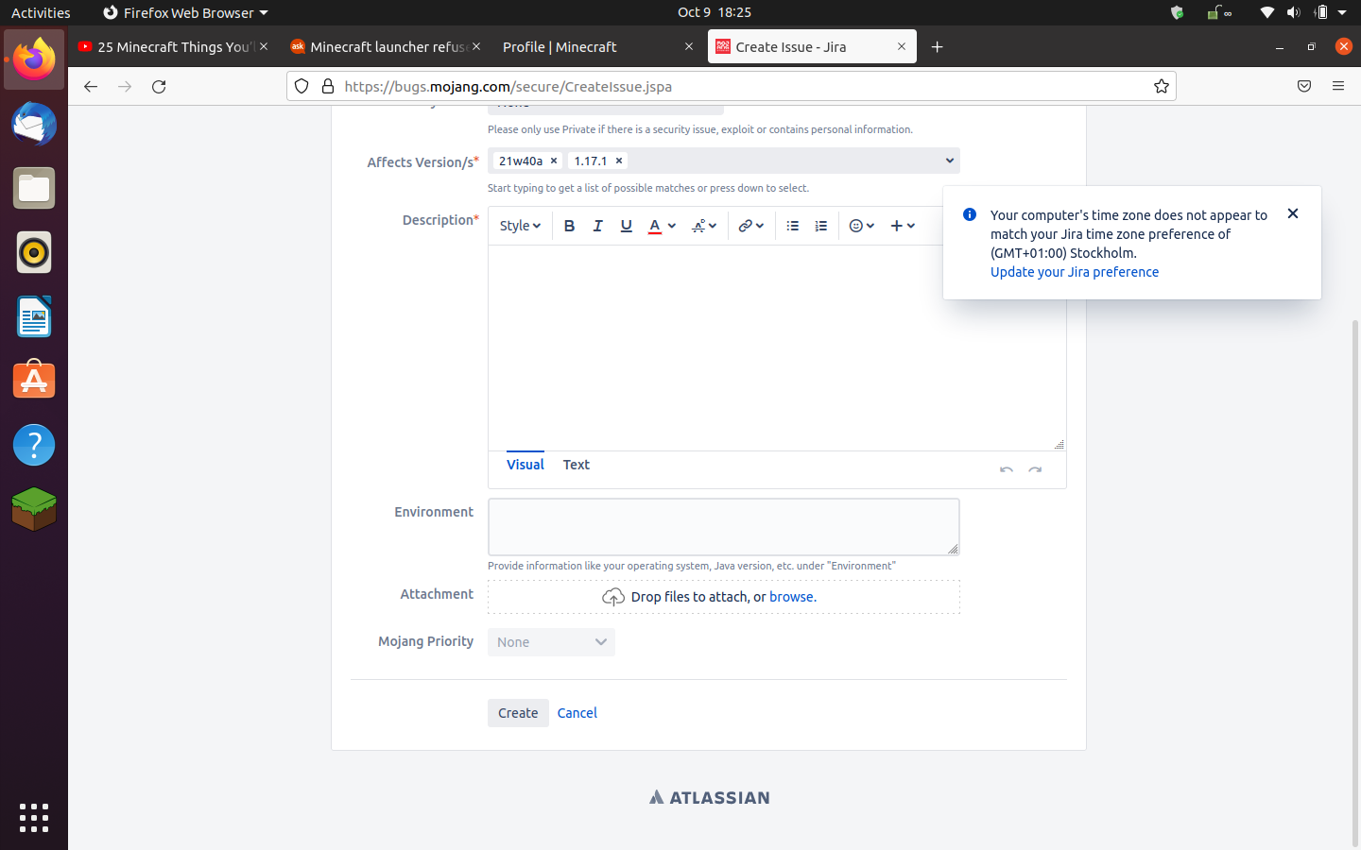Click the Save to Pocket icon
This screenshot has height=850, width=1361.
[x=1304, y=86]
